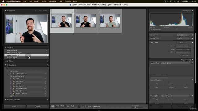Open People view in toolbar
Image resolution: width=198 pixels, height=111 pixels.
tap(72, 106)
